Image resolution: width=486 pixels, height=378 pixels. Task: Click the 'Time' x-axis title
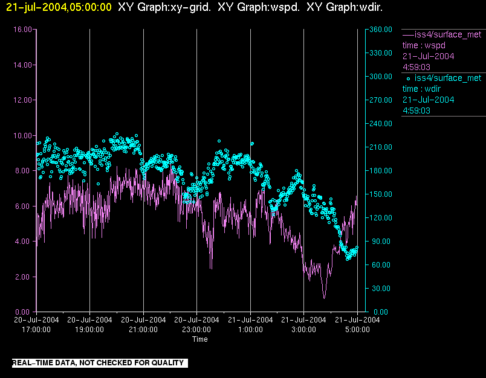click(200, 339)
